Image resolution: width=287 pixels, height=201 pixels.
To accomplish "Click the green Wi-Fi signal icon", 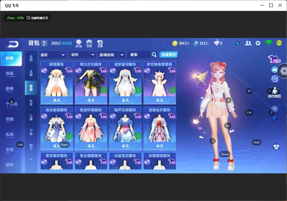I will point(269,43).
